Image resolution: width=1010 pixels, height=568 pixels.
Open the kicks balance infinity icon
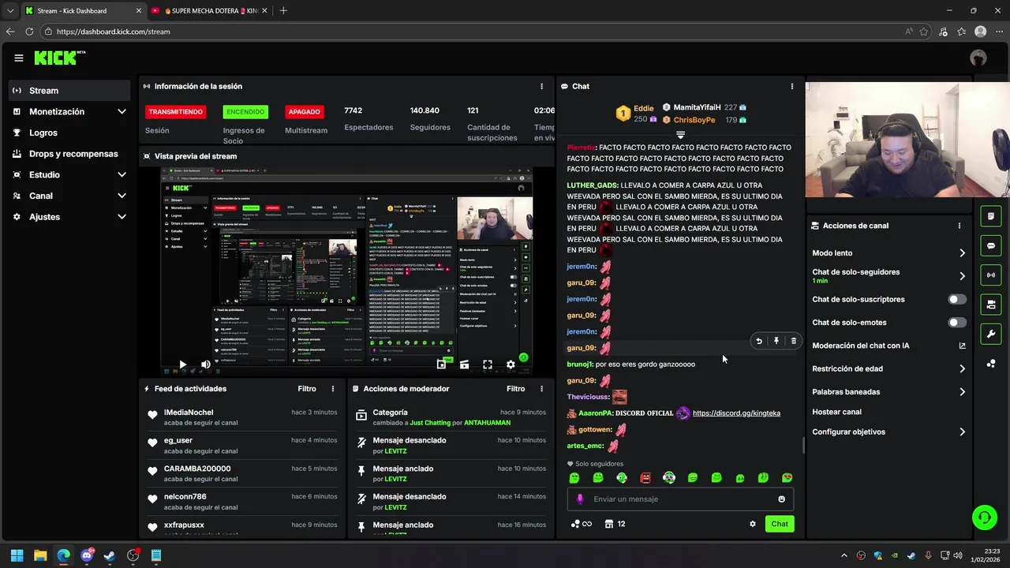pyautogui.click(x=581, y=524)
